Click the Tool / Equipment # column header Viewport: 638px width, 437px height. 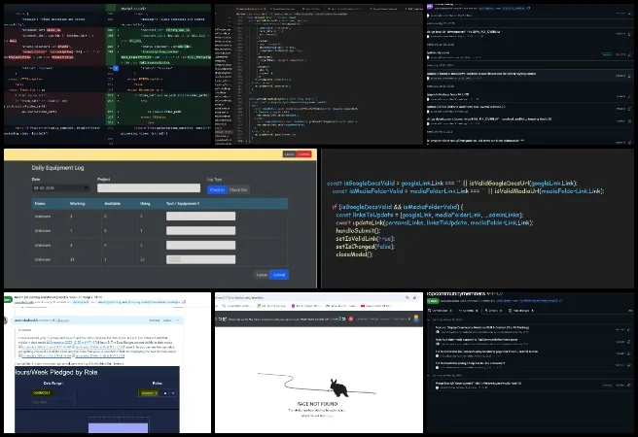tap(183, 204)
